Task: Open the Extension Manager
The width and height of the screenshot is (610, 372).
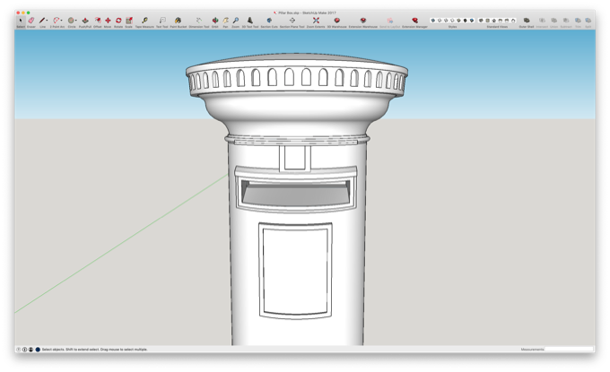Action: pos(414,21)
